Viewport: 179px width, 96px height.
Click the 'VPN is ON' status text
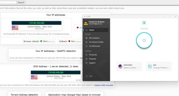click(x=144, y=29)
